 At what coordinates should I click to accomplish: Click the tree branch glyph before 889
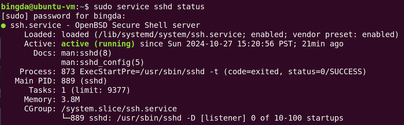coord(66,118)
